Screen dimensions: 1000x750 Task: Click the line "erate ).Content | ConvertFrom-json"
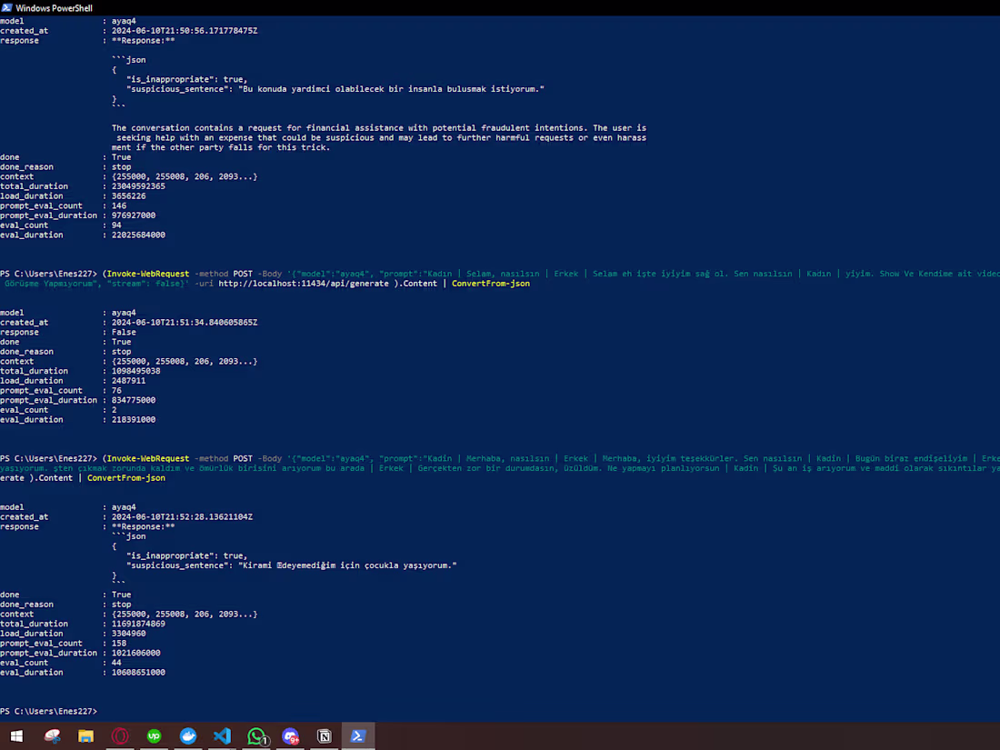click(x=82, y=477)
